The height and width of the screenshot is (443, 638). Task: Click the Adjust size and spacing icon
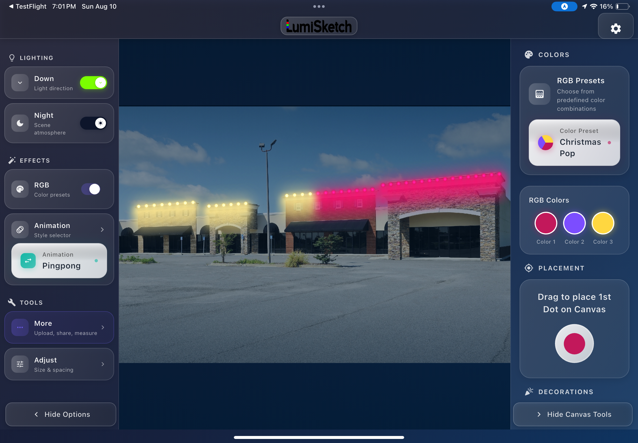coord(19,364)
